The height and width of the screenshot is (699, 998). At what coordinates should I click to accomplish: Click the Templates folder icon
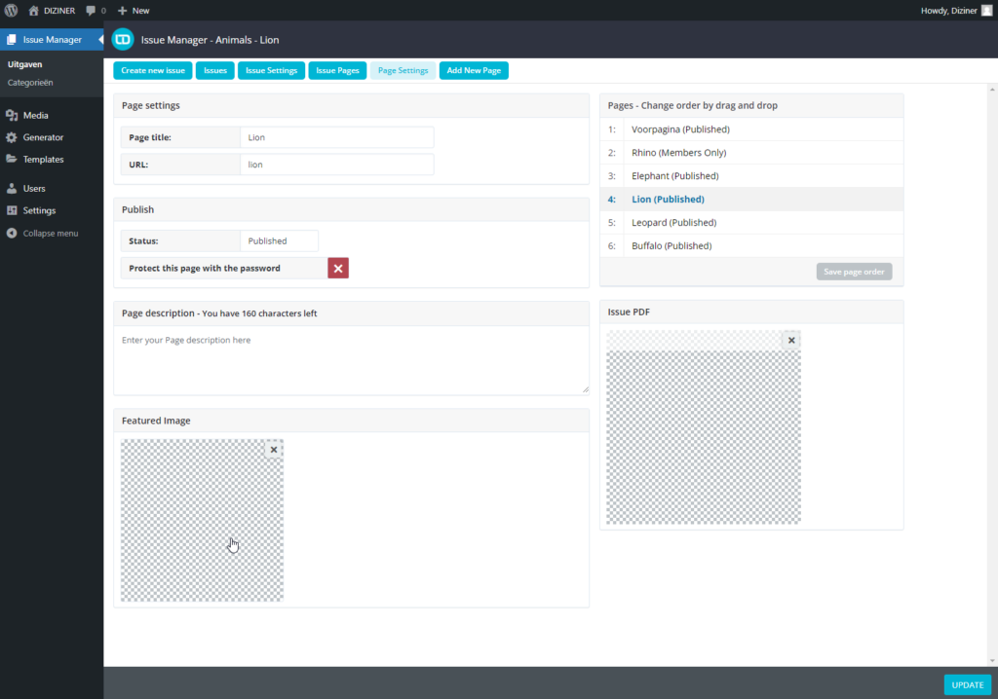[x=12, y=160]
